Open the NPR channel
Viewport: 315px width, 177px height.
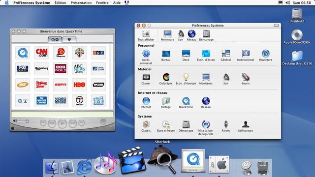98,53
